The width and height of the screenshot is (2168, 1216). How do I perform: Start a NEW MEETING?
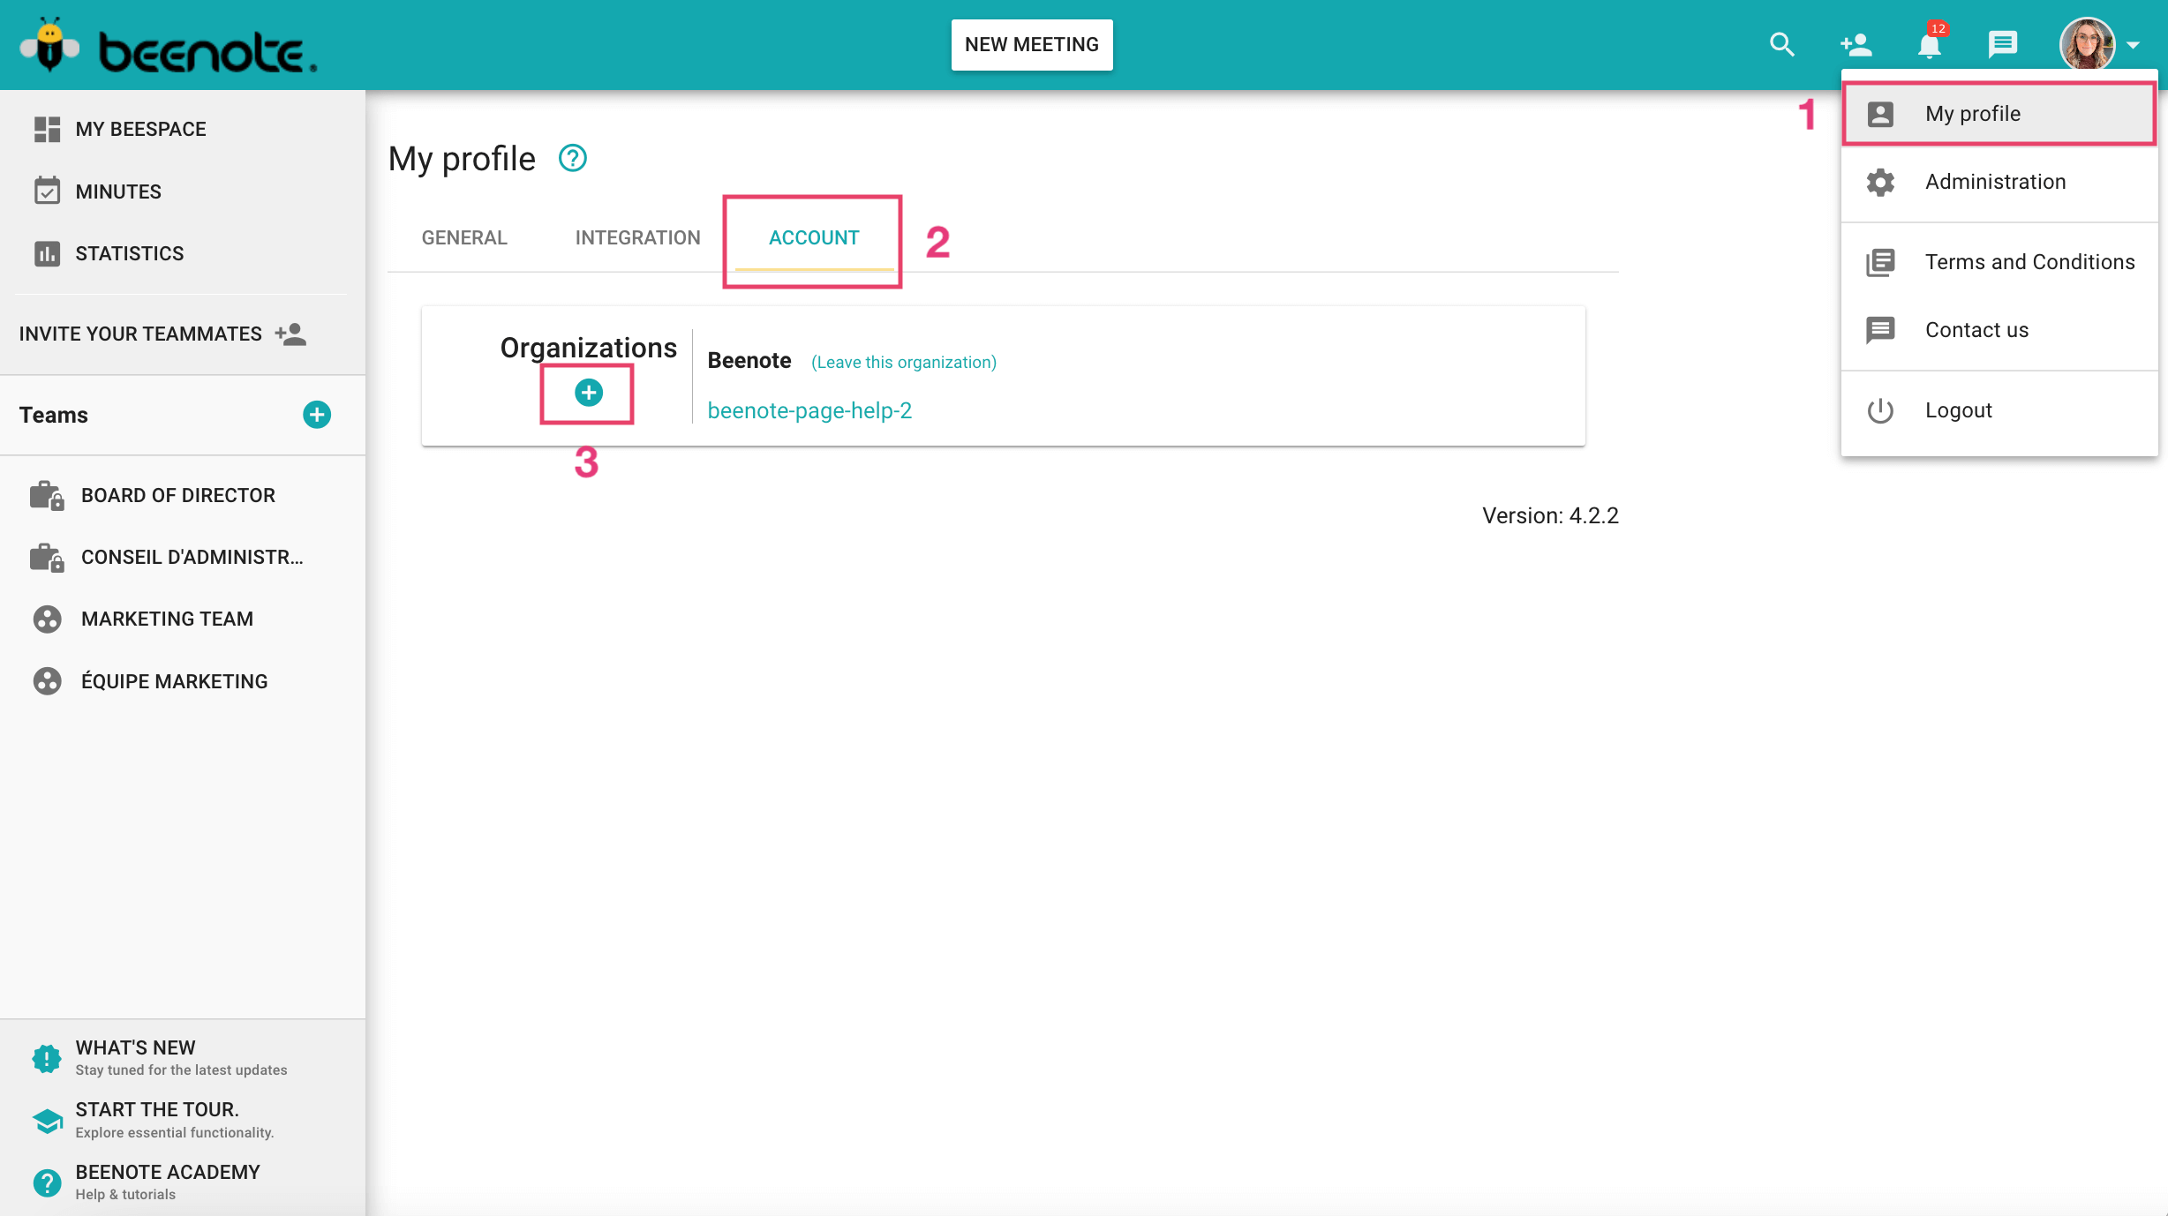point(1031,45)
